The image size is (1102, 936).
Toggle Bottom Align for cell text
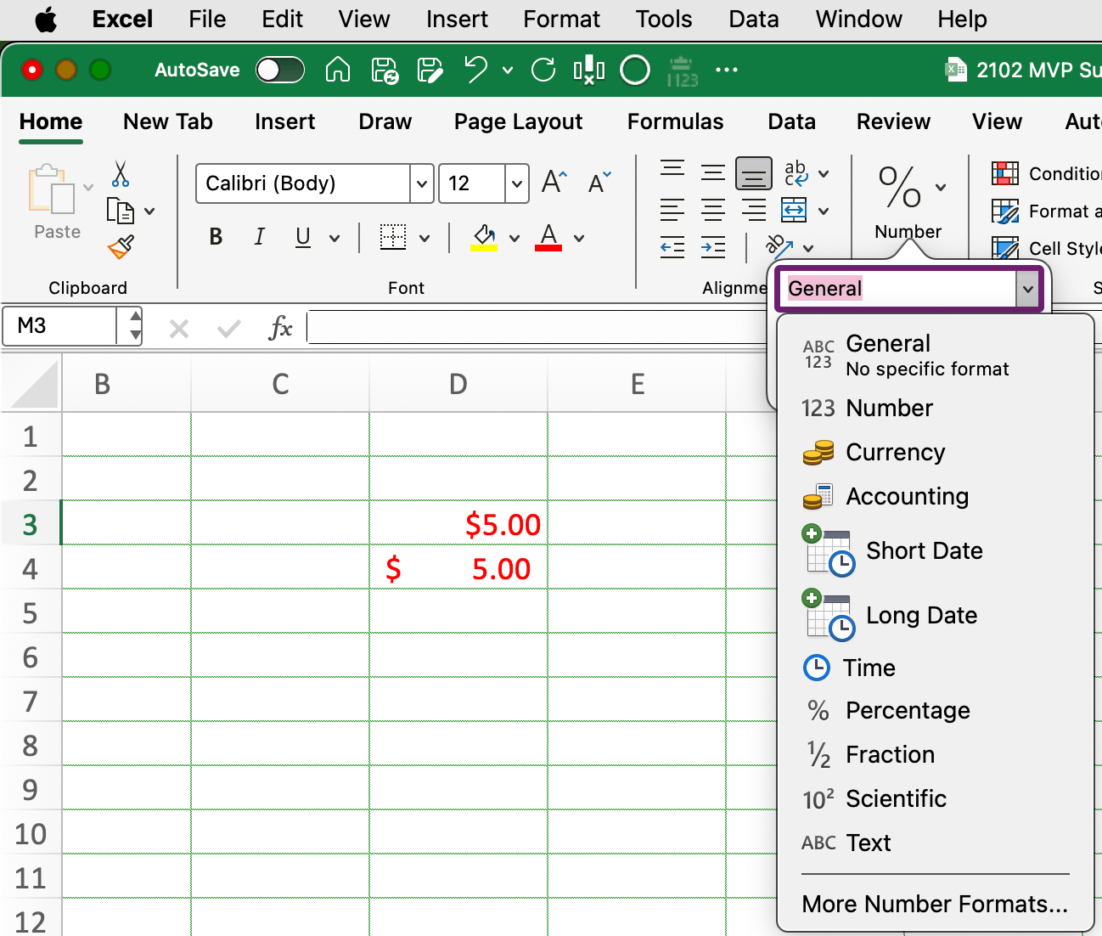[754, 173]
